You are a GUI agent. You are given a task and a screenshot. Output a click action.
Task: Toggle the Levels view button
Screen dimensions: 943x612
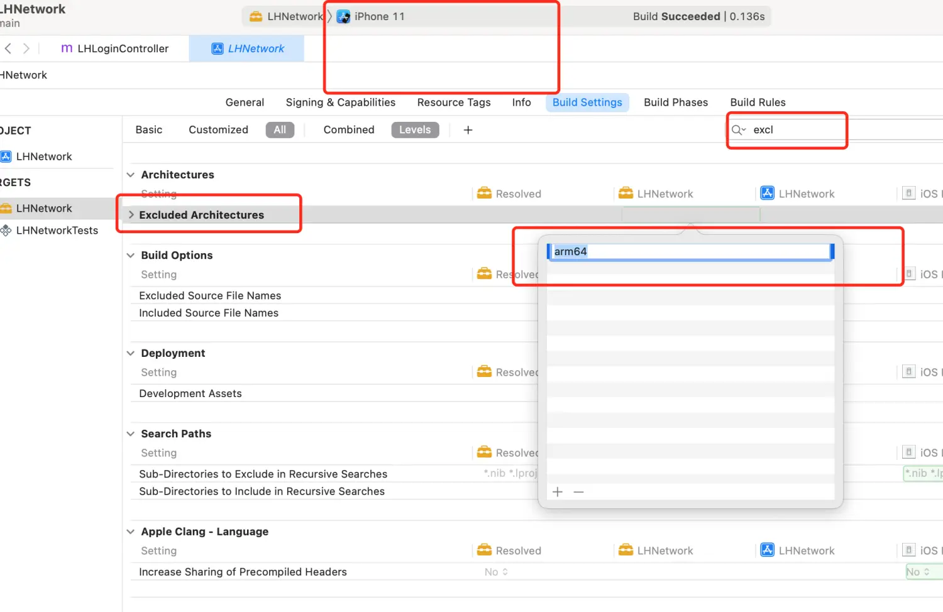coord(415,130)
